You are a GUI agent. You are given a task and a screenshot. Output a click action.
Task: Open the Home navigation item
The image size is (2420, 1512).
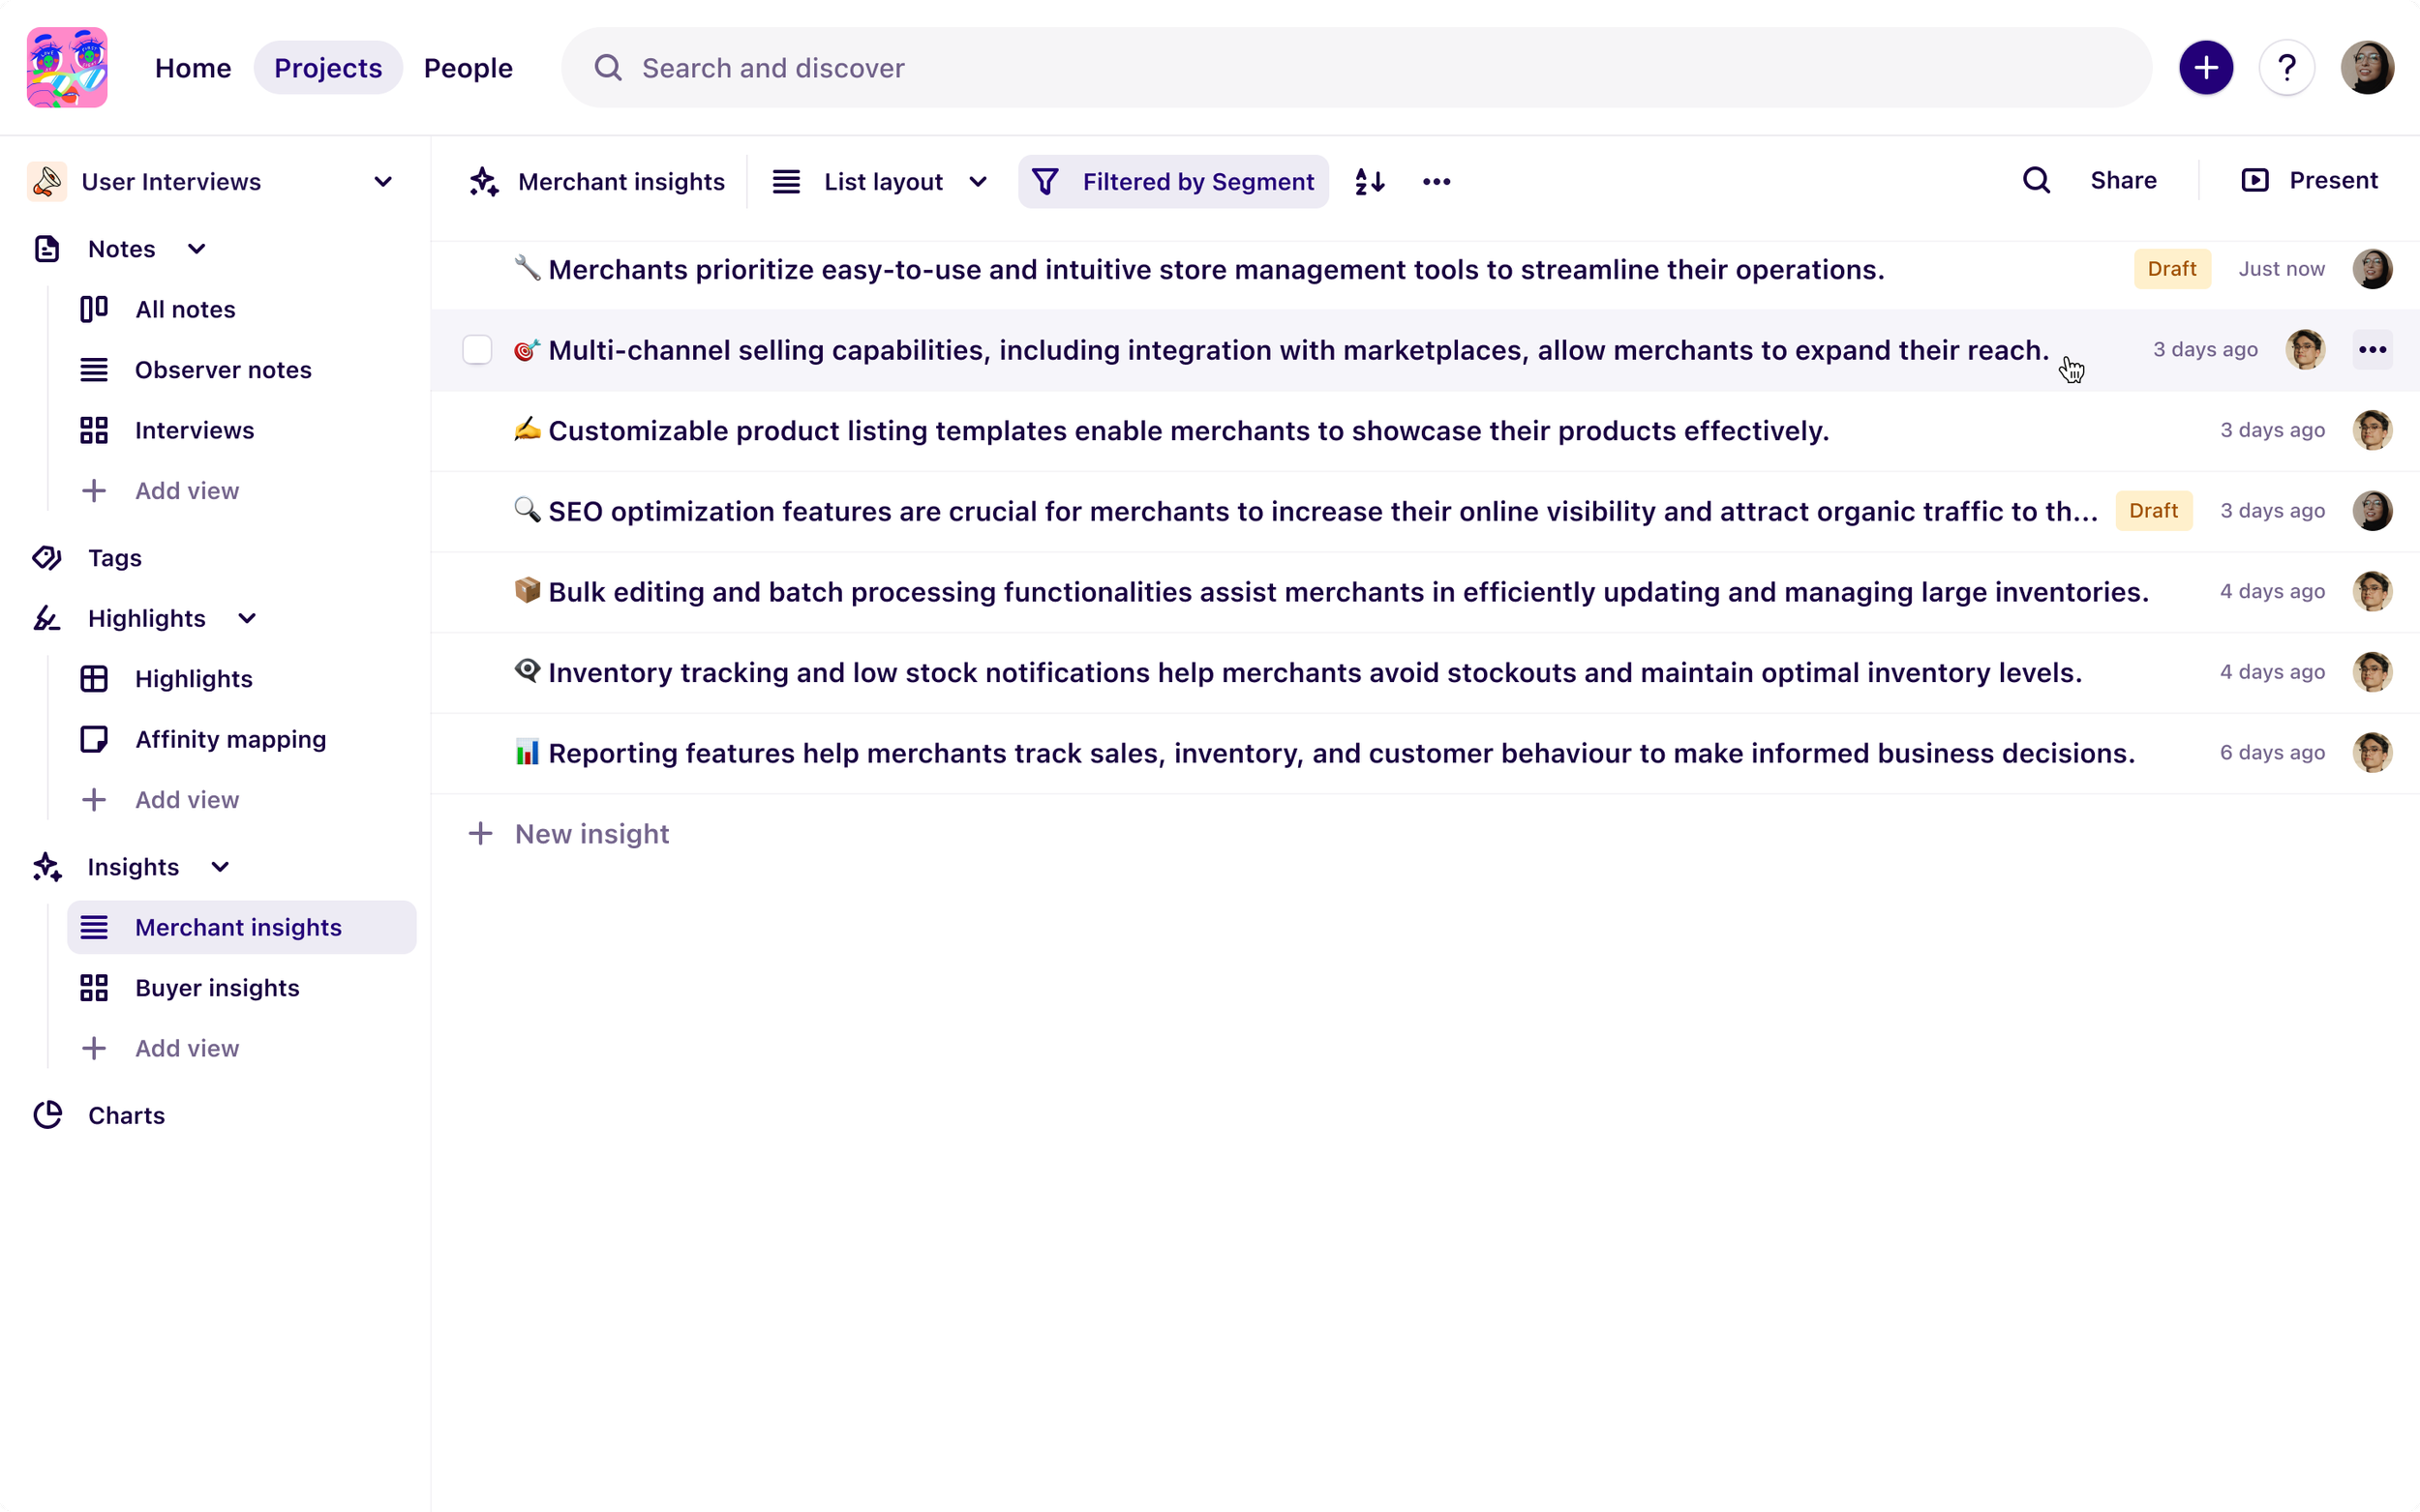coord(193,67)
